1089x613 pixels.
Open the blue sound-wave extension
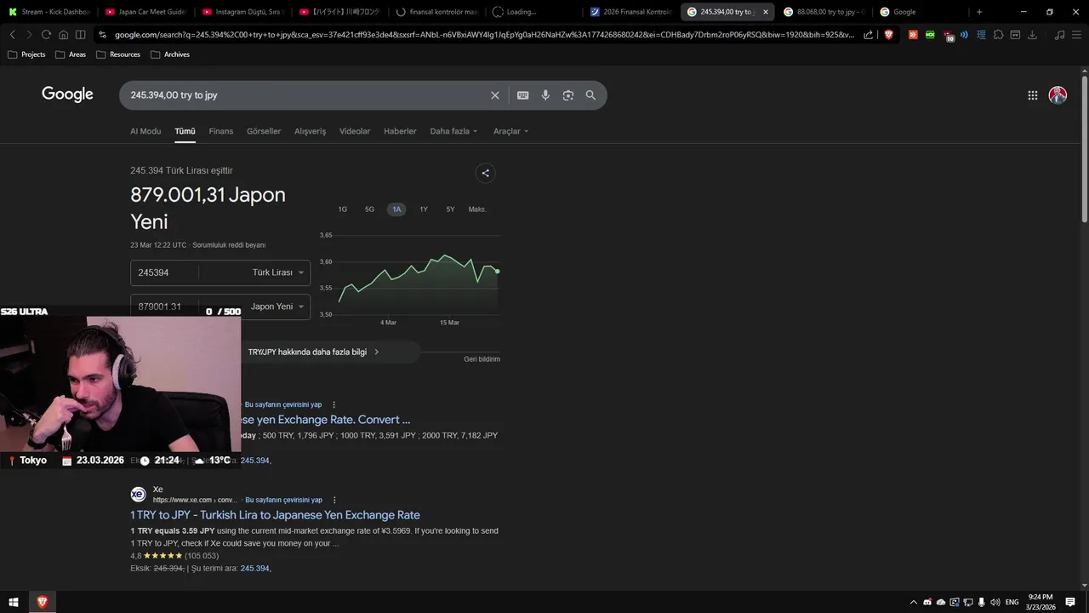coord(964,35)
